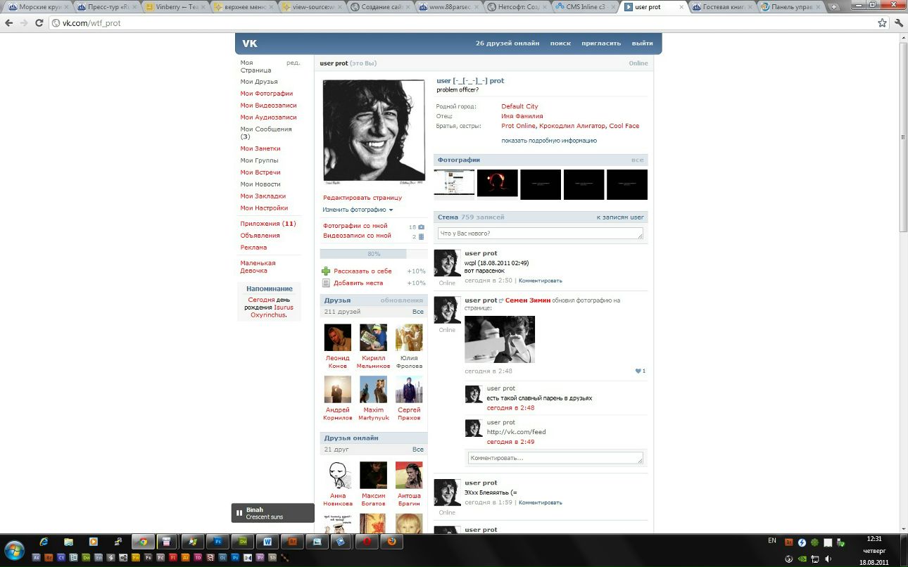
Task: Open Photoshop from the taskbar
Action: coord(218,542)
